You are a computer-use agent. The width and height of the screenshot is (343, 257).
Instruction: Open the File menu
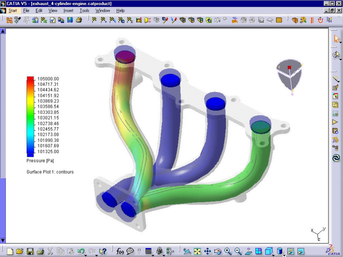(x=26, y=10)
